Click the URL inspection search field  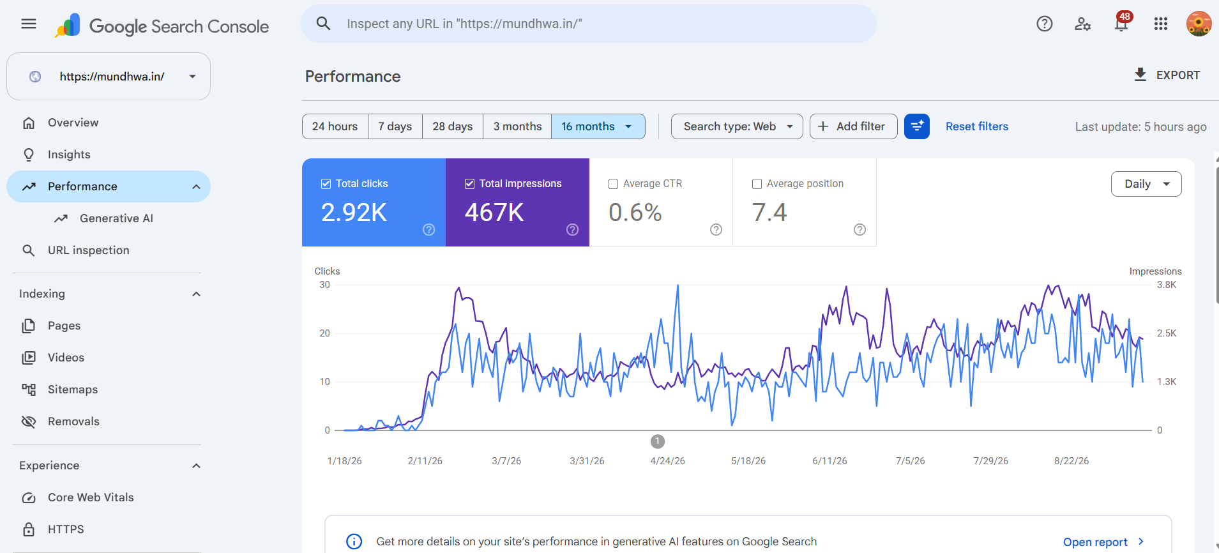589,24
